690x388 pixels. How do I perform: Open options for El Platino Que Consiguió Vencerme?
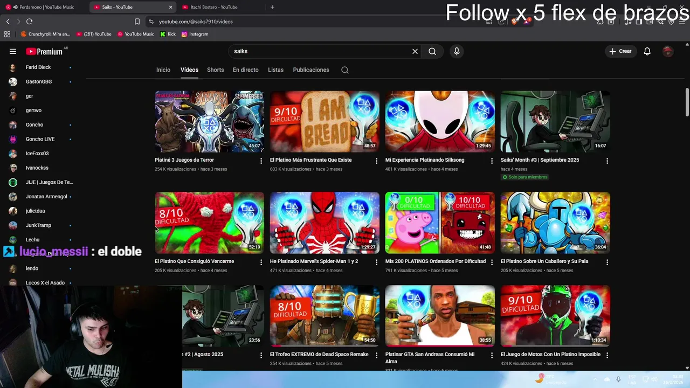tap(261, 262)
